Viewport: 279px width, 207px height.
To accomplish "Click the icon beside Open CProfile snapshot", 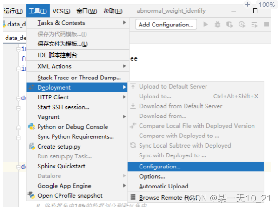I will point(32,195).
